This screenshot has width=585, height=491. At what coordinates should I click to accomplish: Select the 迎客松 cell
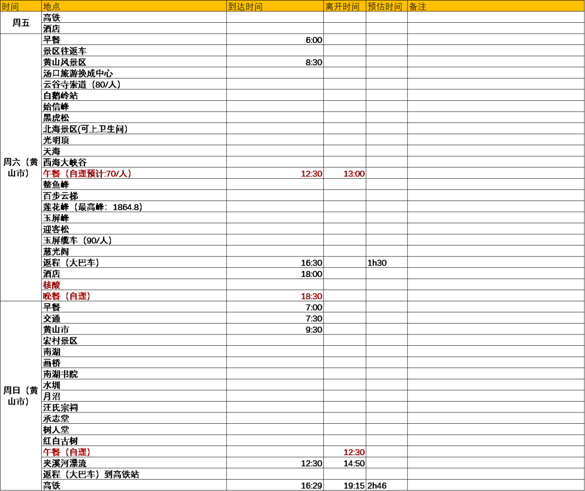(x=134, y=229)
